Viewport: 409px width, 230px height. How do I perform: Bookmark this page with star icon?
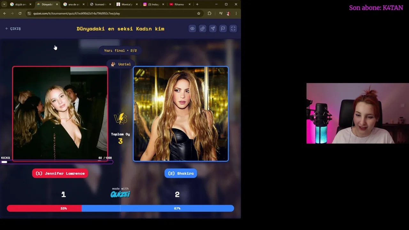point(198,13)
